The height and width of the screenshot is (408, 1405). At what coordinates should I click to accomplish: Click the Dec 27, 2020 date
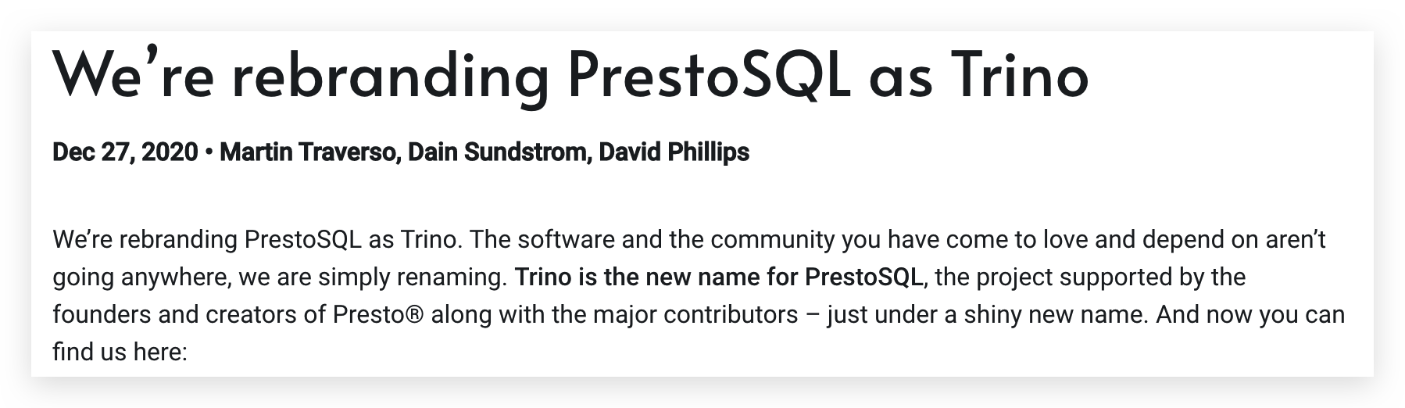[124, 152]
